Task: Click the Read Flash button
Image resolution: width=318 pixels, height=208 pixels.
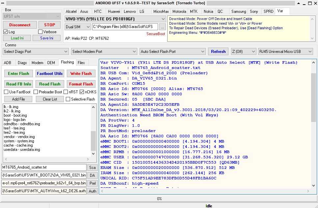Action: [50, 84]
